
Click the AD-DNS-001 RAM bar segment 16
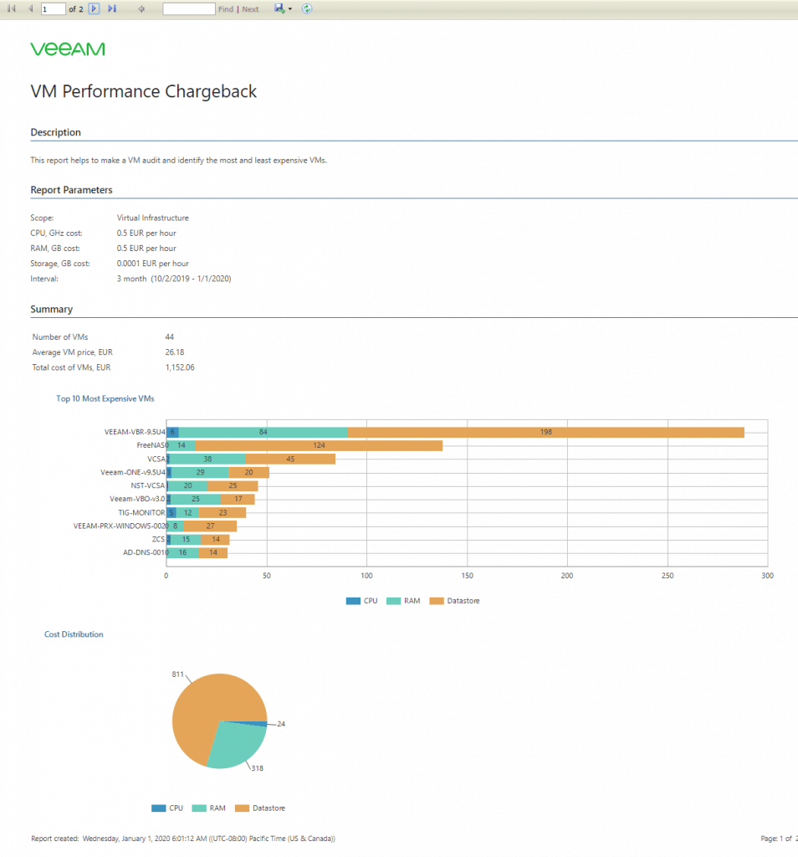point(183,553)
